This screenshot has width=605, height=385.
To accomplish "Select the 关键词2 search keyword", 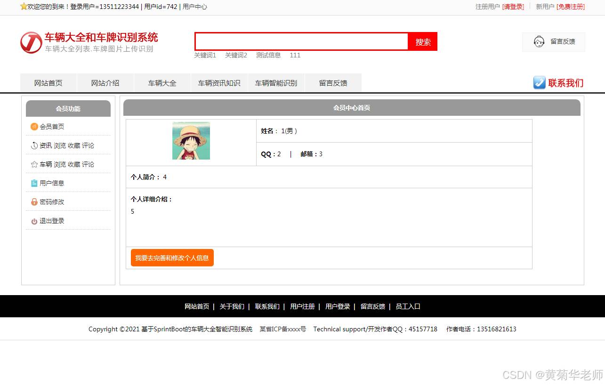I will coord(236,55).
